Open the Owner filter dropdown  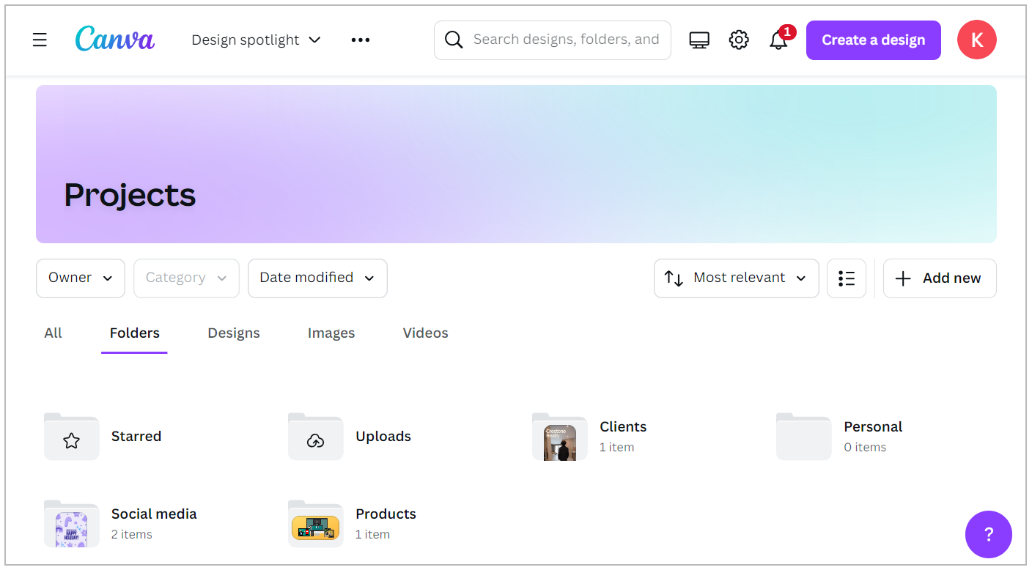coord(80,278)
